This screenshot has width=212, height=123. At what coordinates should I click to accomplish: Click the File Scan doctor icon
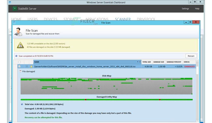(x=19, y=32)
